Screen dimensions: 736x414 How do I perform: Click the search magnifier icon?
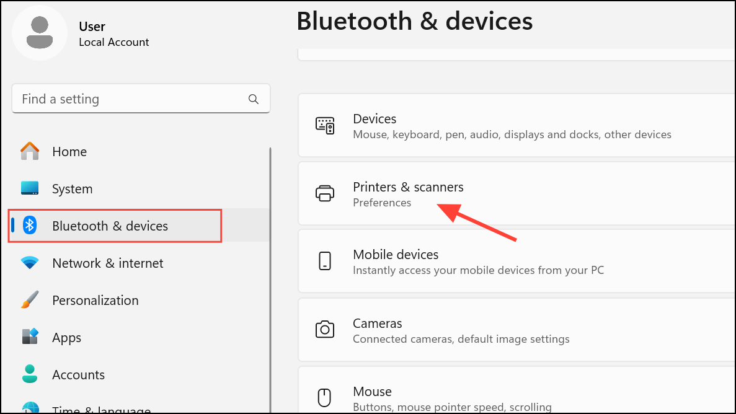click(x=254, y=99)
